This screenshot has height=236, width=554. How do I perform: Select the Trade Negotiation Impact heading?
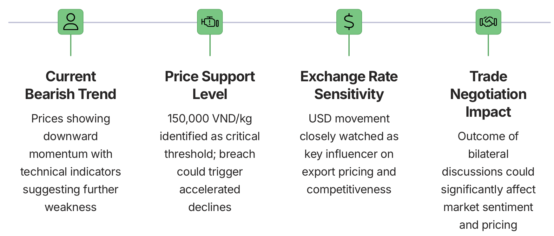click(488, 94)
